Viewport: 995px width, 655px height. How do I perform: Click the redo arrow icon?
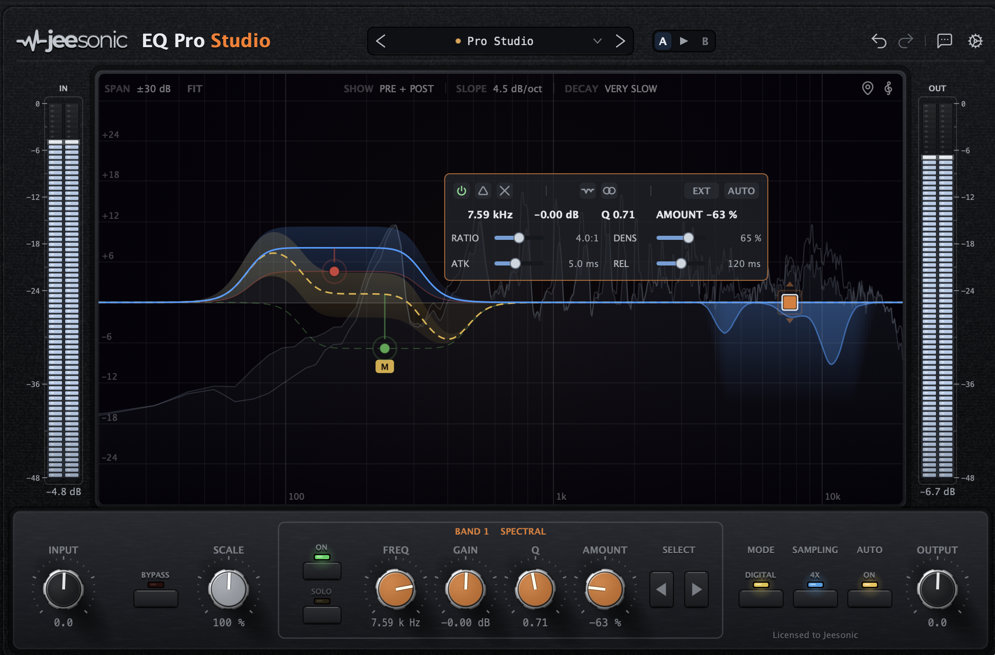point(906,41)
